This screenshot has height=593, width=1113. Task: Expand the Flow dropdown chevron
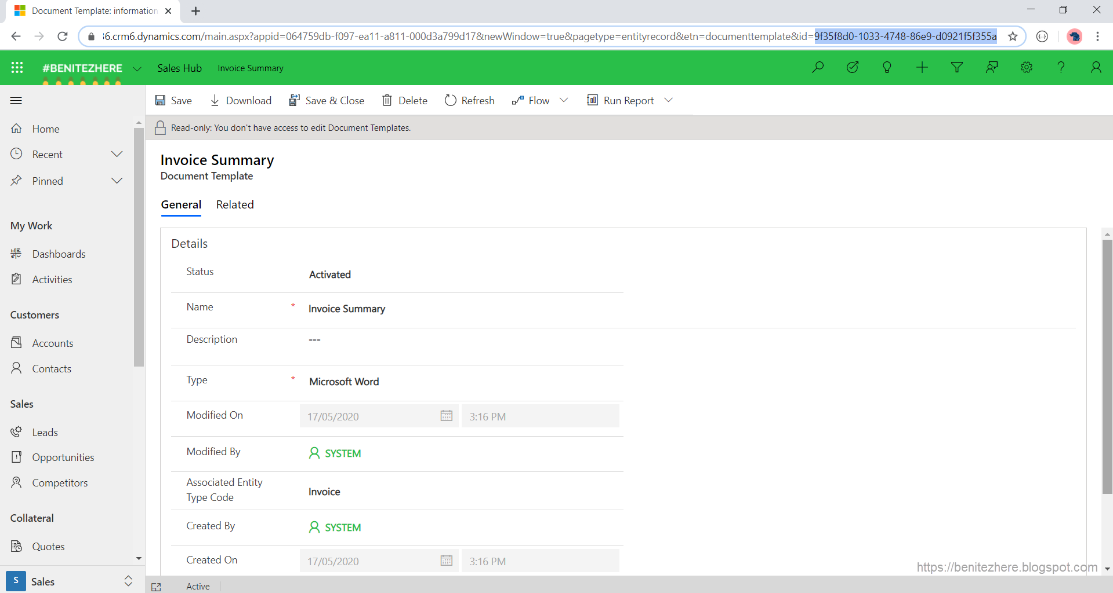[x=564, y=100]
